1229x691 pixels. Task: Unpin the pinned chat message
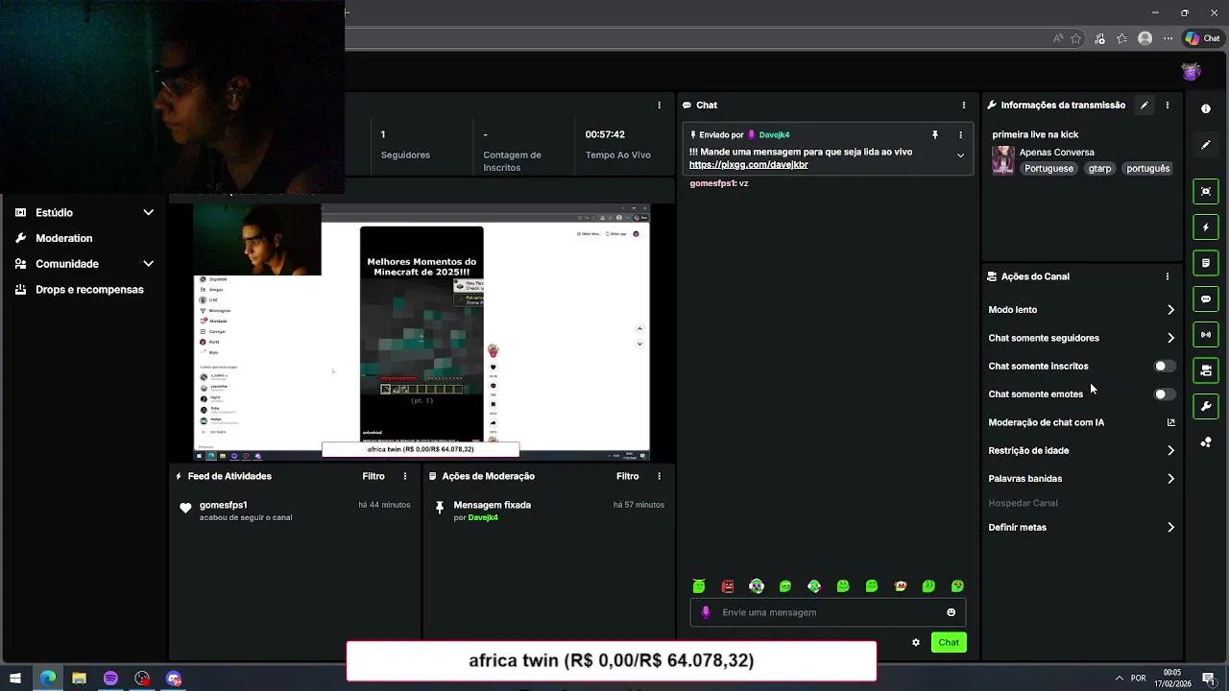pos(934,135)
